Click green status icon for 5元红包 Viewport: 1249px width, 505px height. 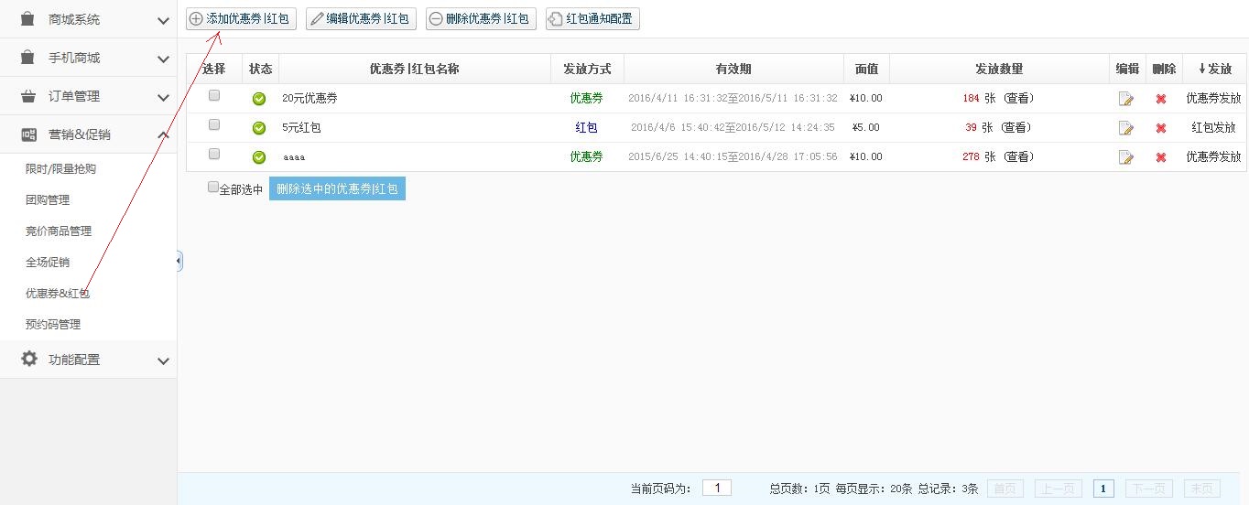point(259,128)
